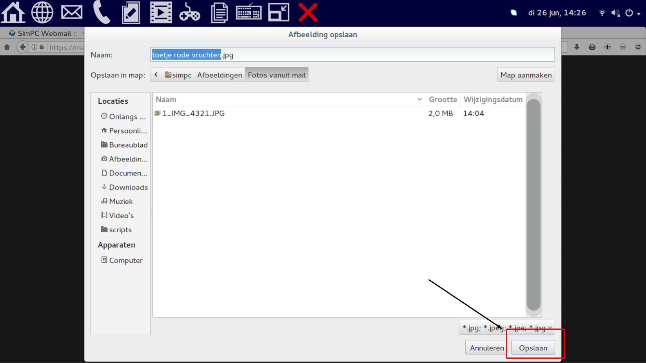Open Onlangs recent files location
This screenshot has width=646, height=363.
coord(123,117)
